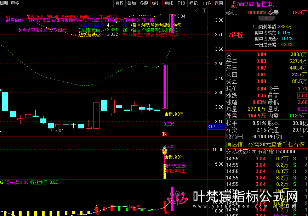308x216 pixels.
Task: Click the 委差 12.9万 value
Action: [299, 12]
